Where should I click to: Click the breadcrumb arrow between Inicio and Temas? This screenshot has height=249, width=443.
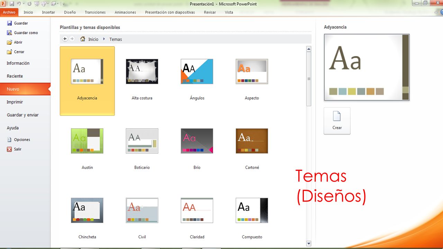[104, 39]
